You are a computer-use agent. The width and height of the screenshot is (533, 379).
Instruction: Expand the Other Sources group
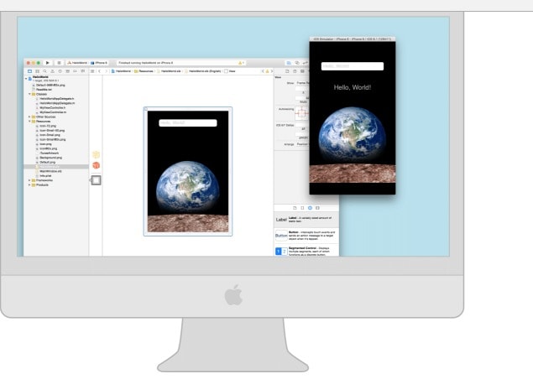pyautogui.click(x=29, y=117)
